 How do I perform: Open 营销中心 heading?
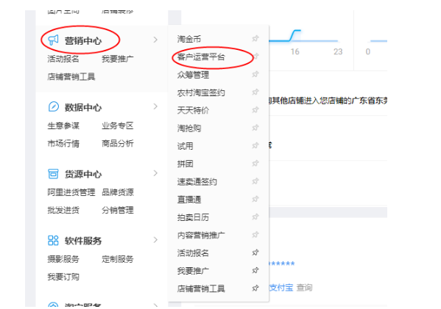(83, 41)
